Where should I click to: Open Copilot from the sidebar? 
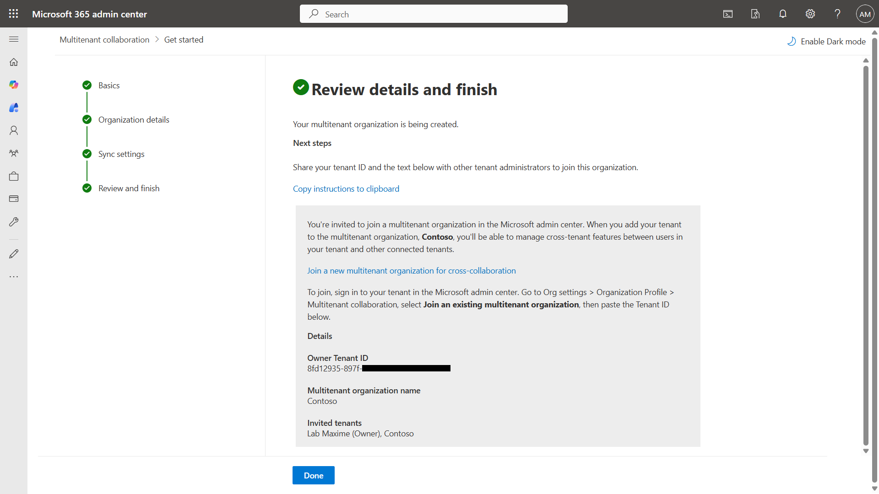click(14, 85)
